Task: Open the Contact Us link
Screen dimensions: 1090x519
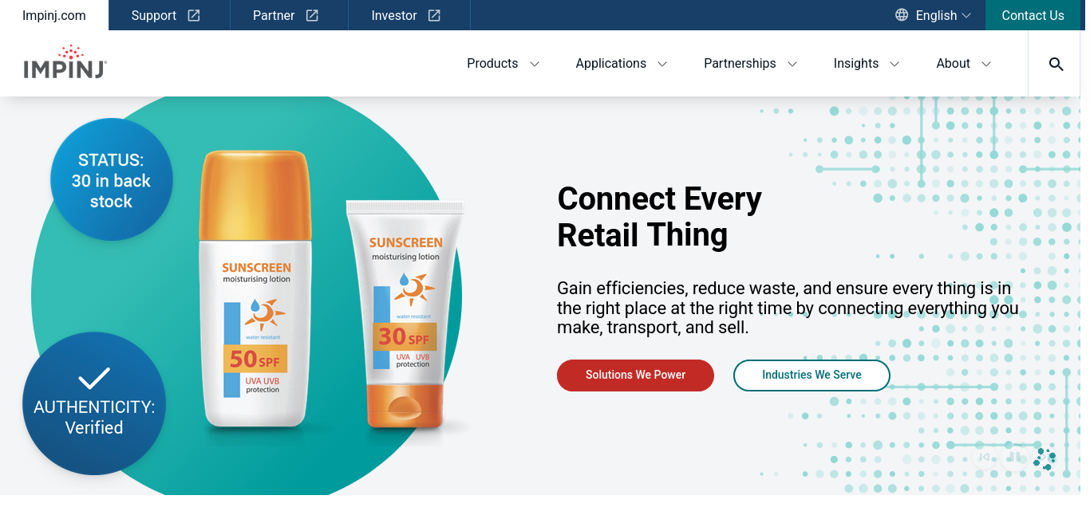Action: click(x=1033, y=15)
